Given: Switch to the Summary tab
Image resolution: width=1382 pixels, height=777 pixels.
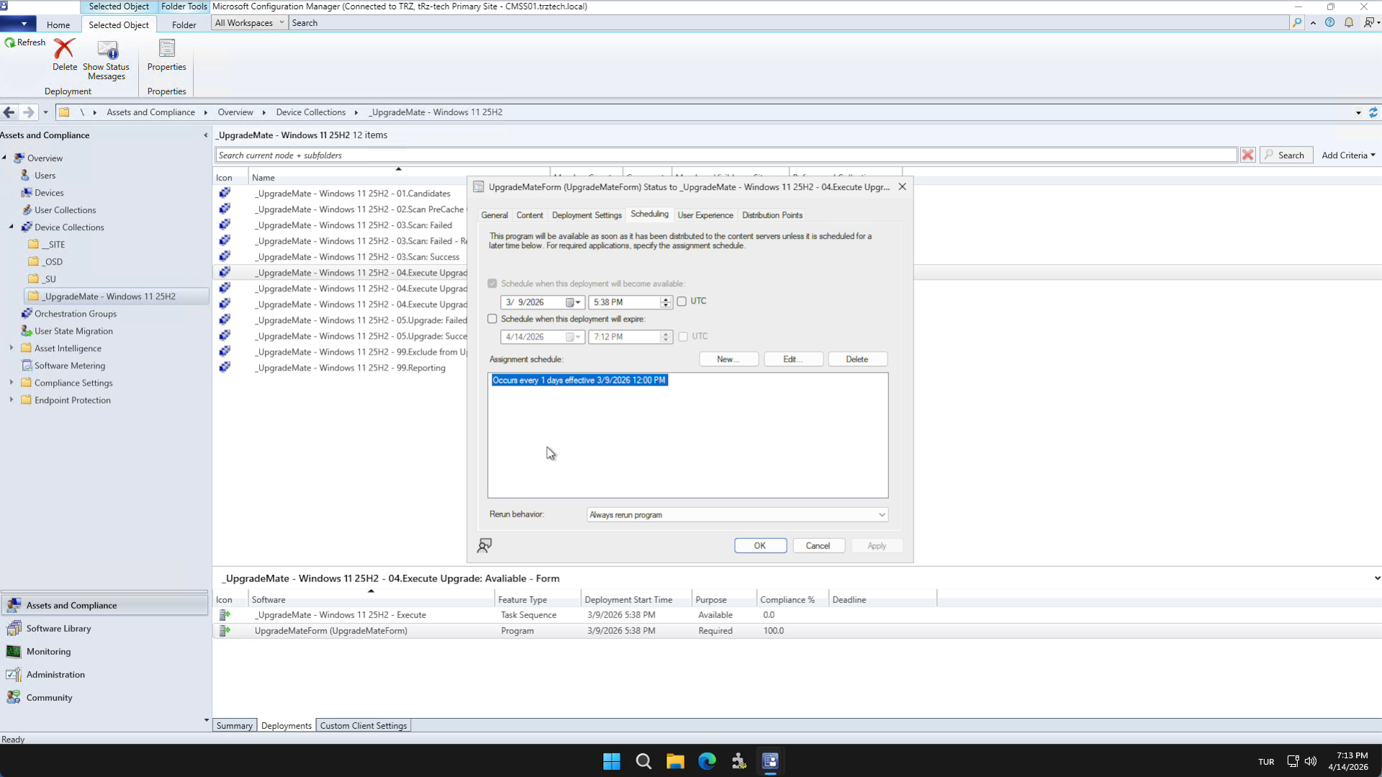Looking at the screenshot, I should tap(235, 726).
